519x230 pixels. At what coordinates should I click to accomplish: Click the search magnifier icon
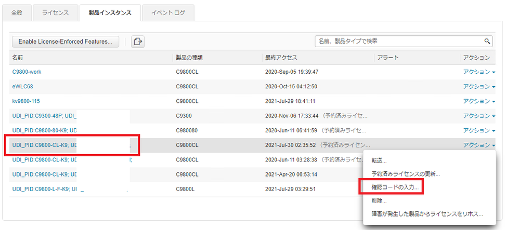(x=487, y=42)
